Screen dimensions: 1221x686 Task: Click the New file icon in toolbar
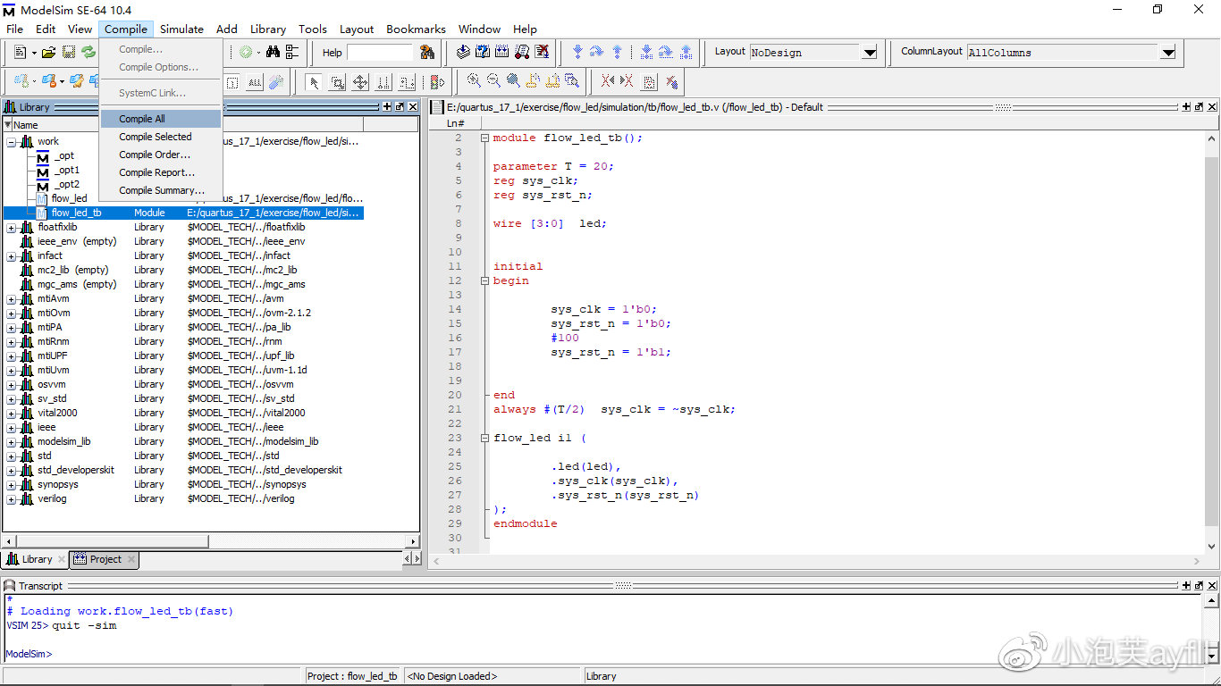coord(20,52)
